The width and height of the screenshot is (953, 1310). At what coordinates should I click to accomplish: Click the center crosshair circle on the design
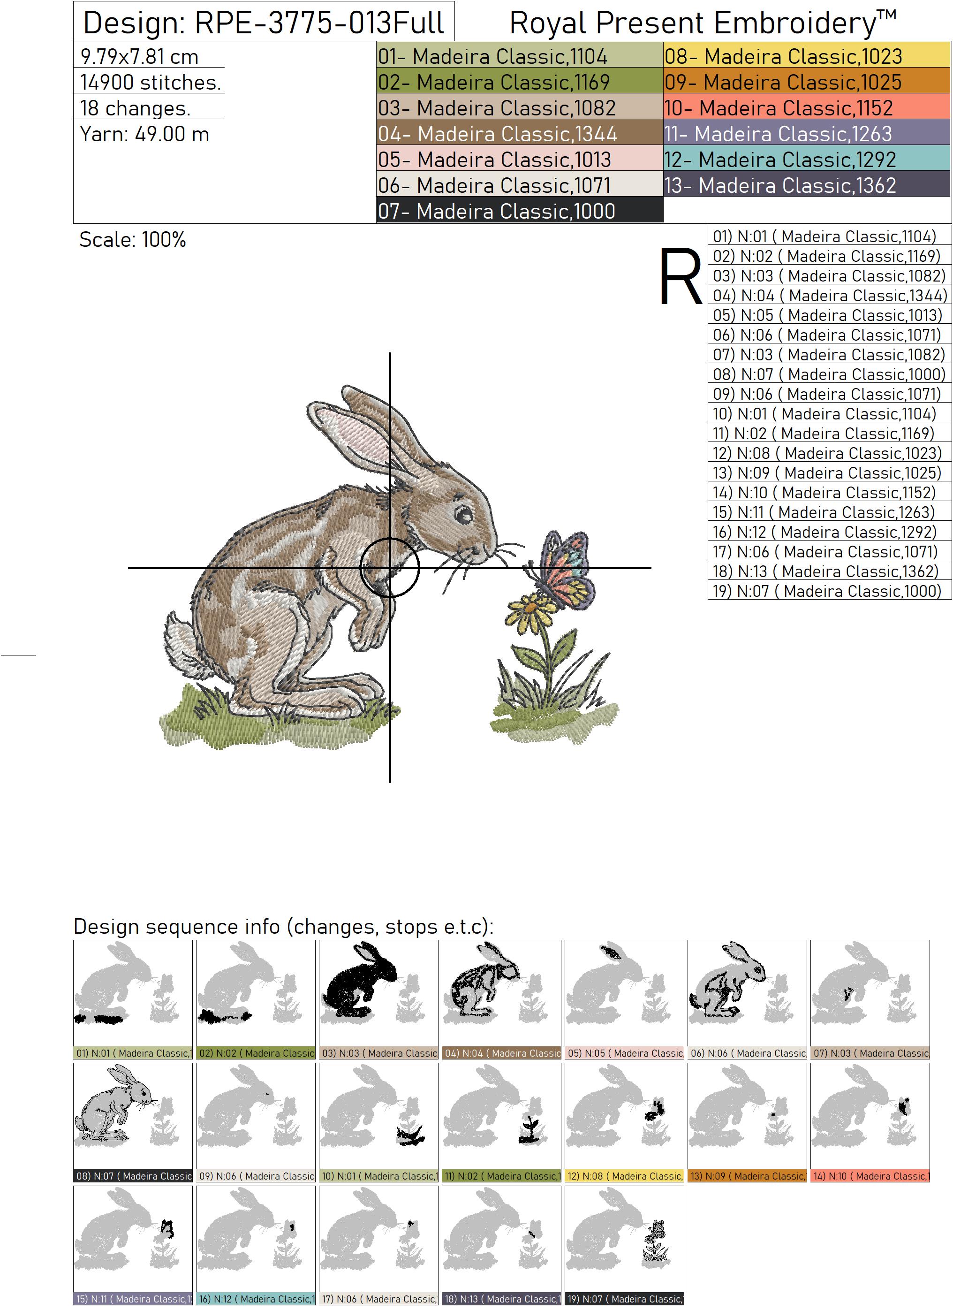tap(390, 567)
